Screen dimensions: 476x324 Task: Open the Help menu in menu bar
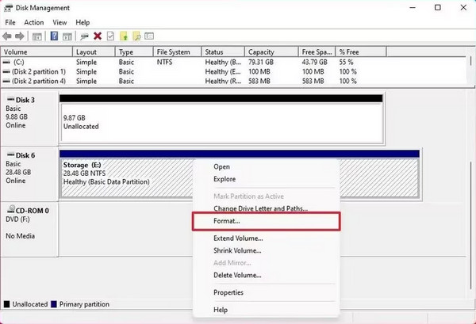point(83,22)
